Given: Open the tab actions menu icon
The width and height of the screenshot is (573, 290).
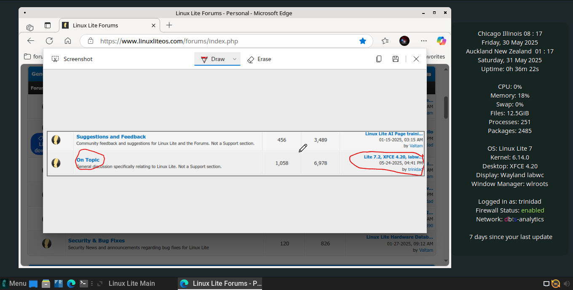Looking at the screenshot, I should pyautogui.click(x=48, y=25).
